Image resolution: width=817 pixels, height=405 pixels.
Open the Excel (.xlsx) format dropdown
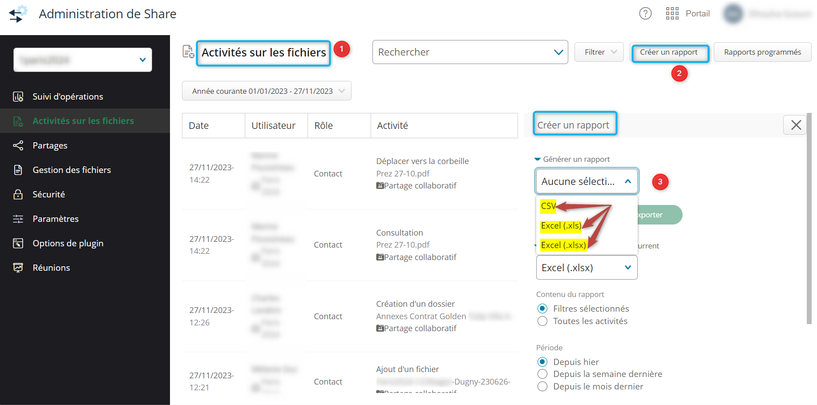click(586, 268)
